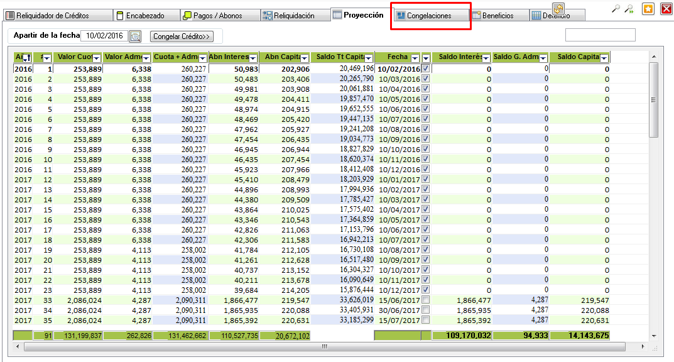Screen dimensions: 674x362
Task: Click the orange star favorite icon
Action: (648, 9)
